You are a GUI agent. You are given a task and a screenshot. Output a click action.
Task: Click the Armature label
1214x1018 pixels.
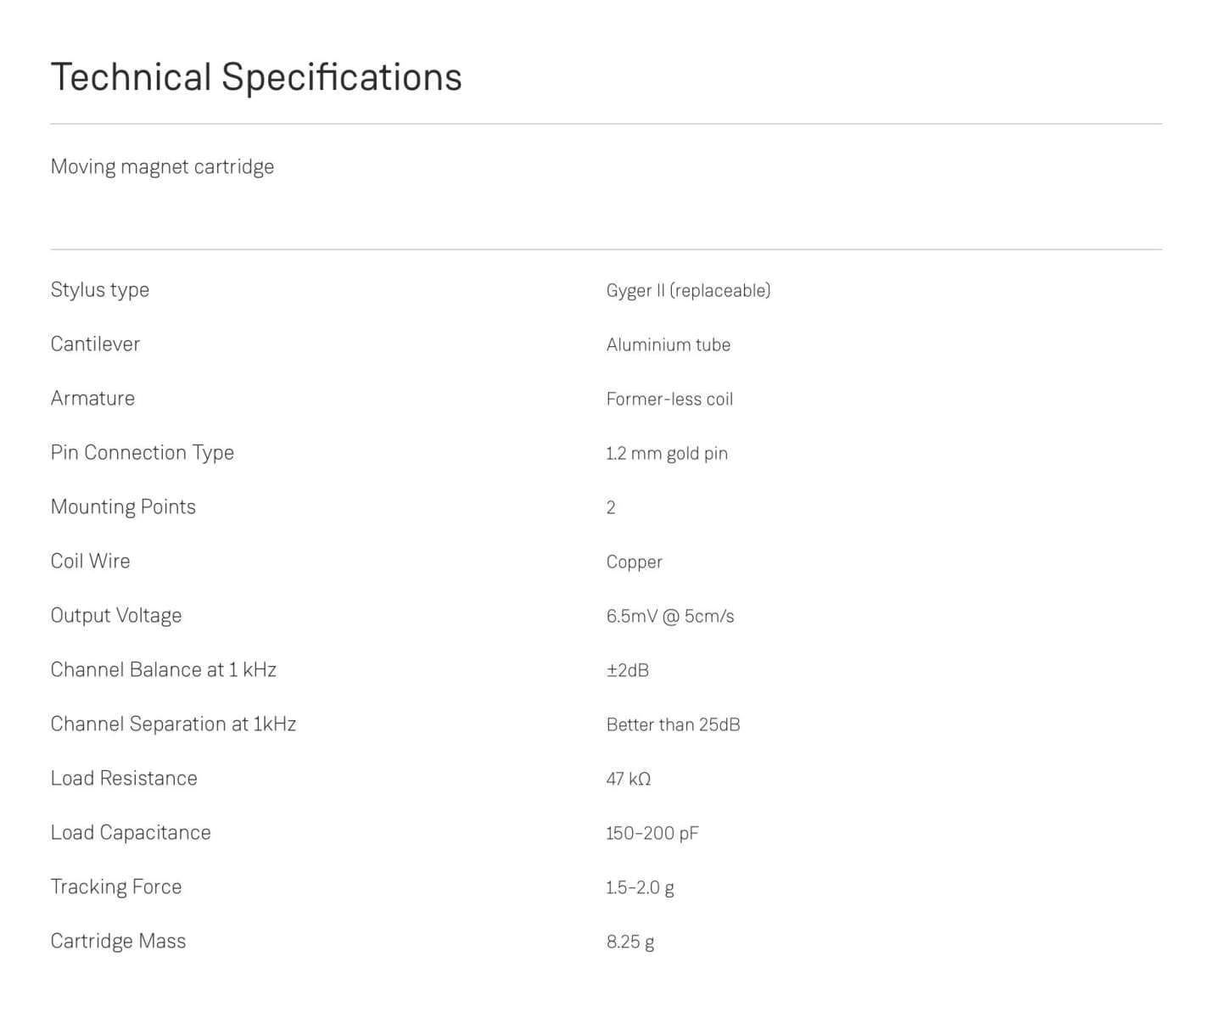point(92,399)
